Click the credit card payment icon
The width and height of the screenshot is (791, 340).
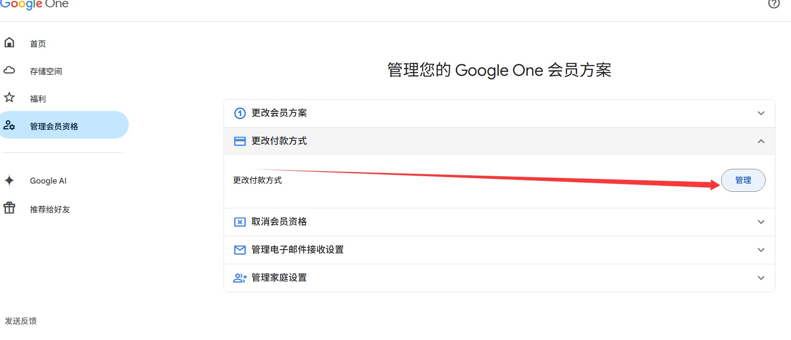240,141
